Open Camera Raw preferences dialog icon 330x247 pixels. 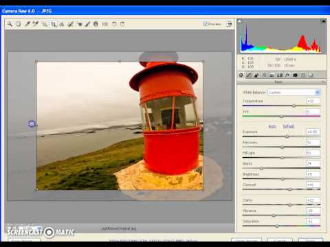[105, 24]
